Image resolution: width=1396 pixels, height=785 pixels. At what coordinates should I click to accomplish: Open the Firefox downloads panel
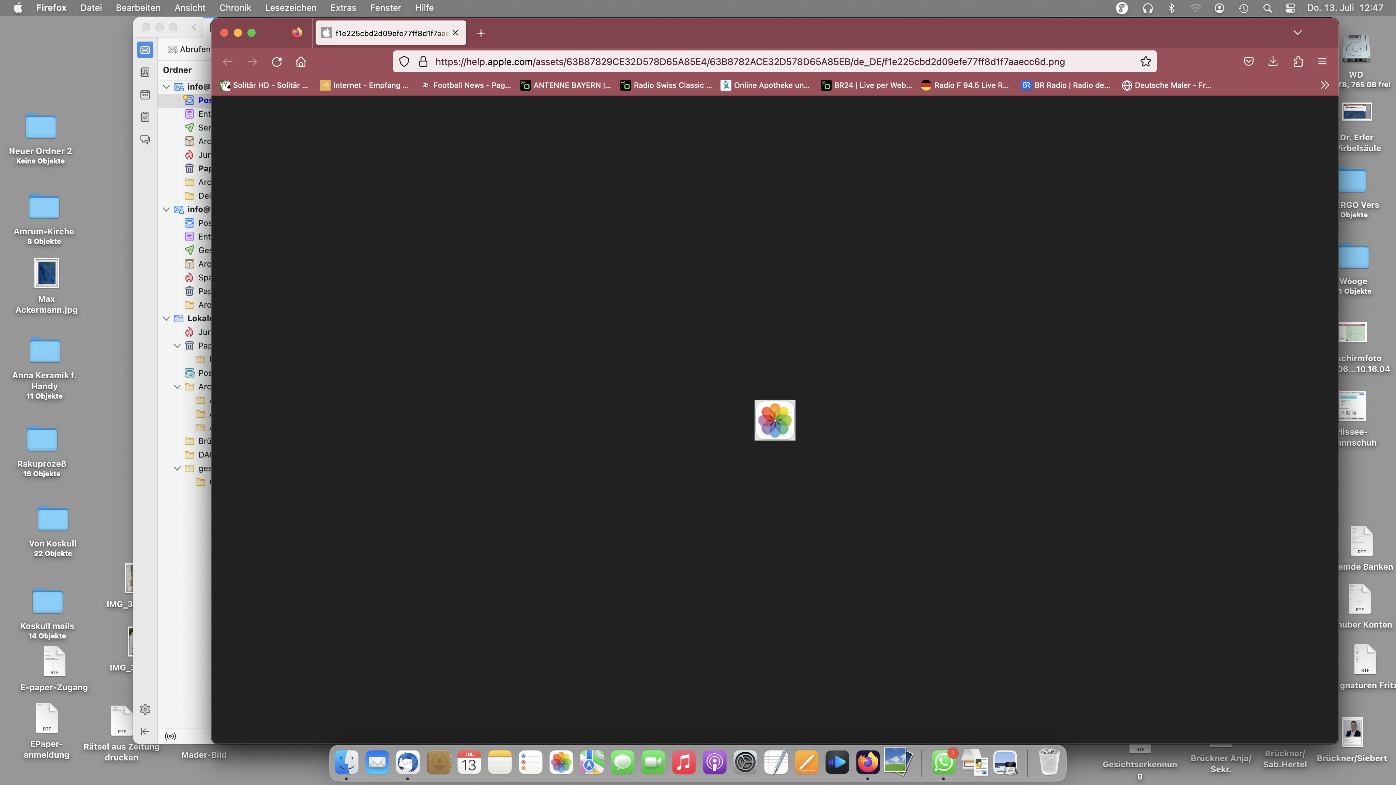pos(1273,62)
